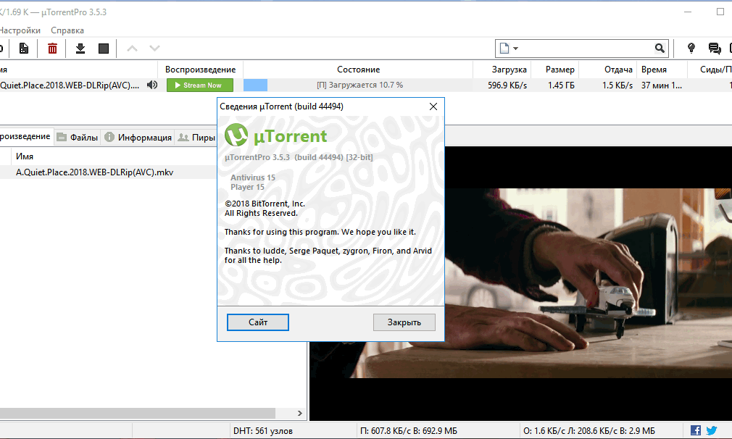
Task: Click upload stats О: 1.6 КБ/с in status bar
Action: coord(589,430)
